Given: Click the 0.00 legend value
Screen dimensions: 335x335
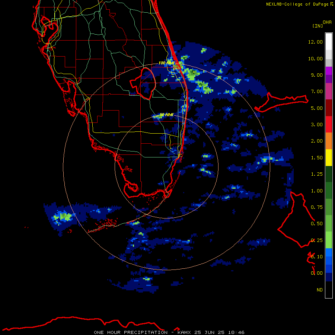Looking at the screenshot, I should coord(316,273).
